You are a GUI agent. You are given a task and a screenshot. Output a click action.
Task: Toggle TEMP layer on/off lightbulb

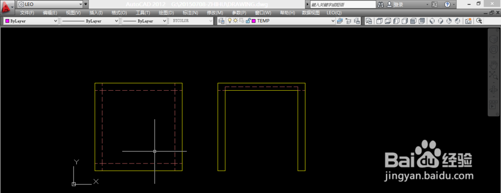(x=229, y=21)
